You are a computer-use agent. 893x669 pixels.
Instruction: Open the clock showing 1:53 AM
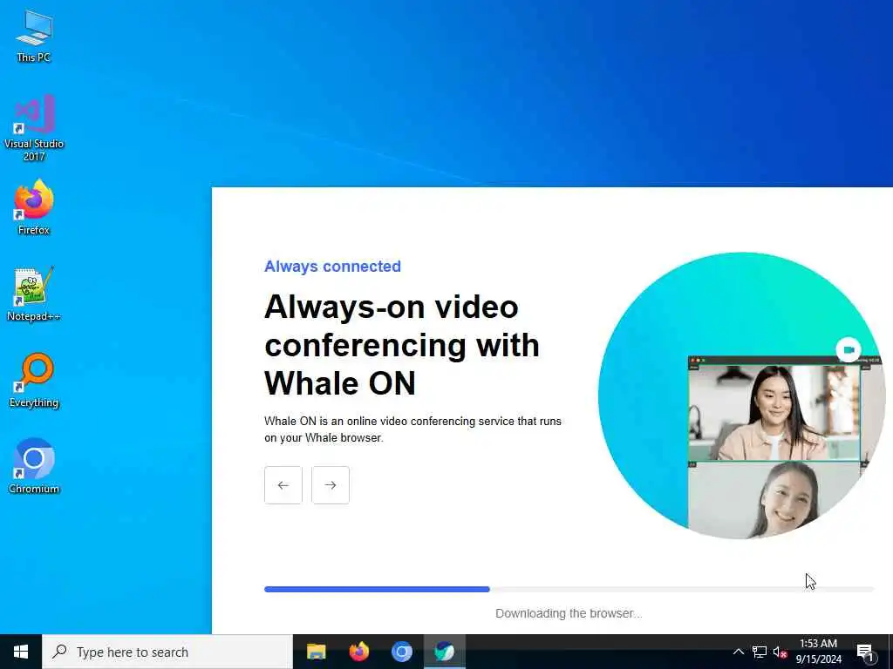(x=818, y=652)
